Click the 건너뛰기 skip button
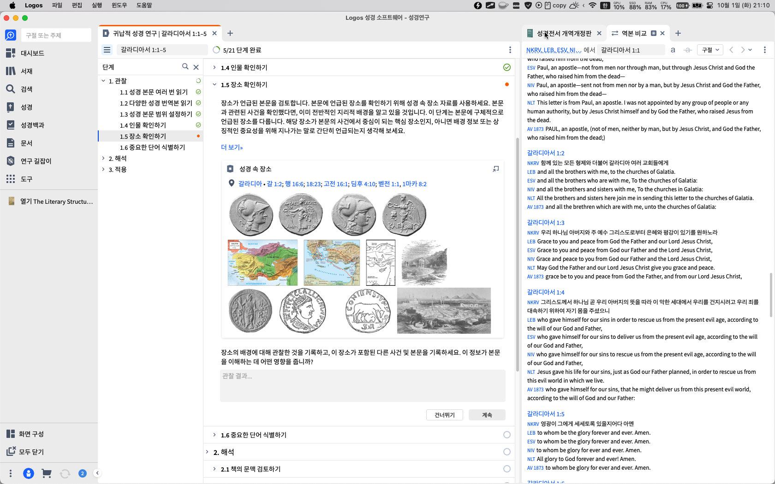Screen dimensions: 775x484 click(x=445, y=415)
